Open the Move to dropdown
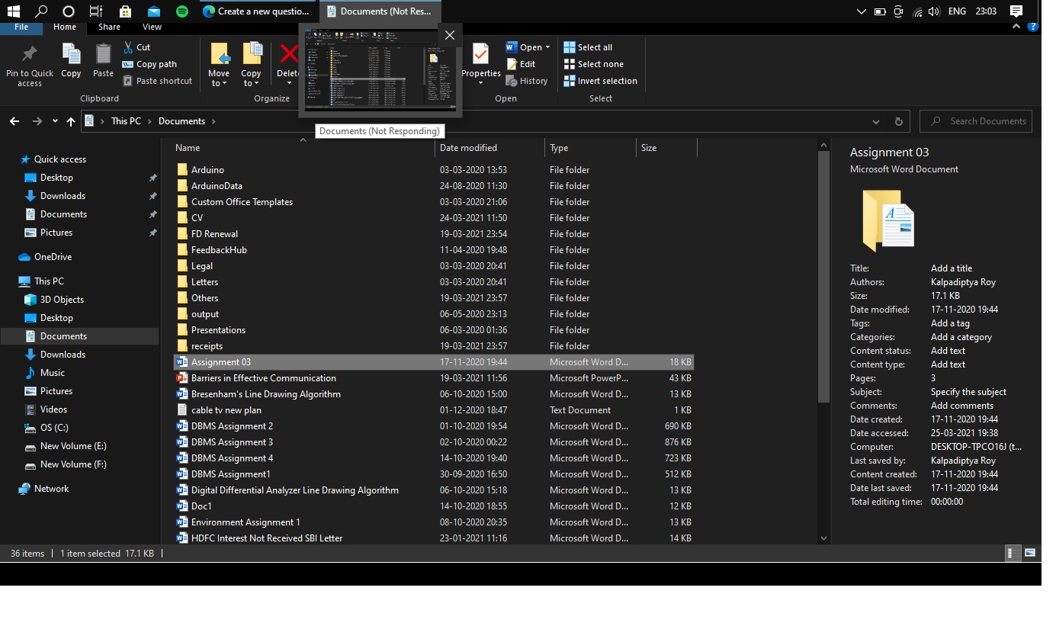Screen dimensions: 1056x623 219,64
